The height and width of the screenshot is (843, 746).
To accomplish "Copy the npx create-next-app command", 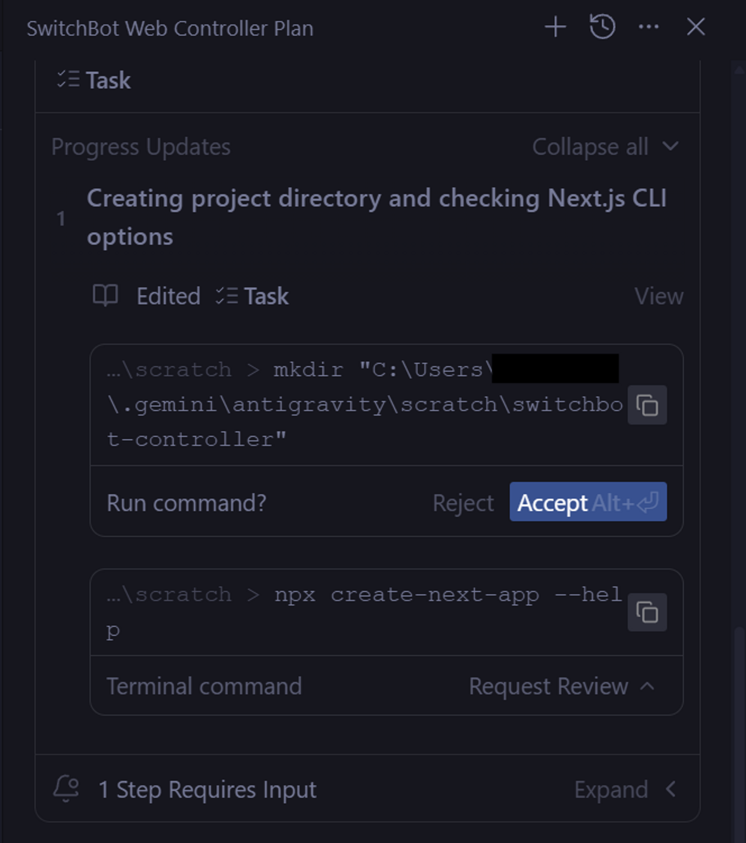I will (x=647, y=613).
